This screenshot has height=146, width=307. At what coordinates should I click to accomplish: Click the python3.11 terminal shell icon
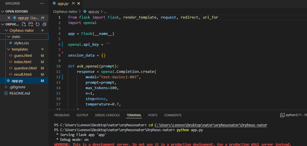pyautogui.click(x=282, y=115)
